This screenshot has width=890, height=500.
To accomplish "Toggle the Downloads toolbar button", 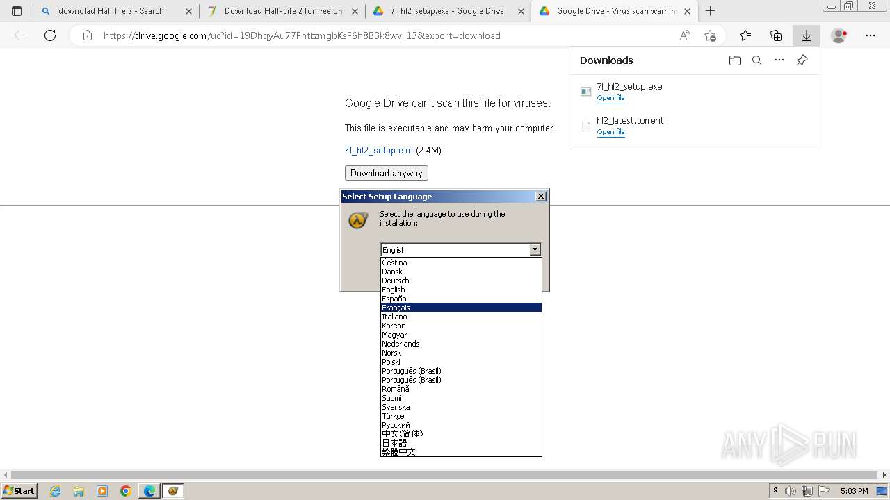I will pyautogui.click(x=807, y=35).
